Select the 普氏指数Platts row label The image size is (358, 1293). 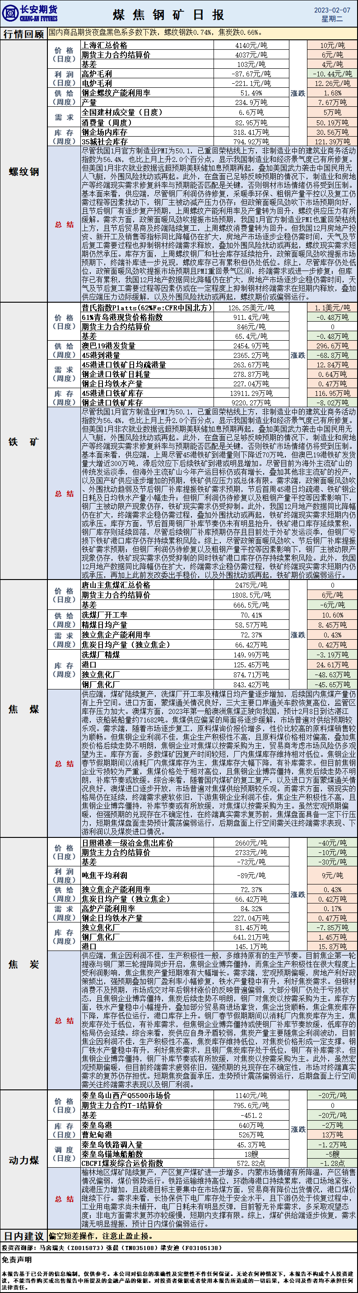[147, 308]
